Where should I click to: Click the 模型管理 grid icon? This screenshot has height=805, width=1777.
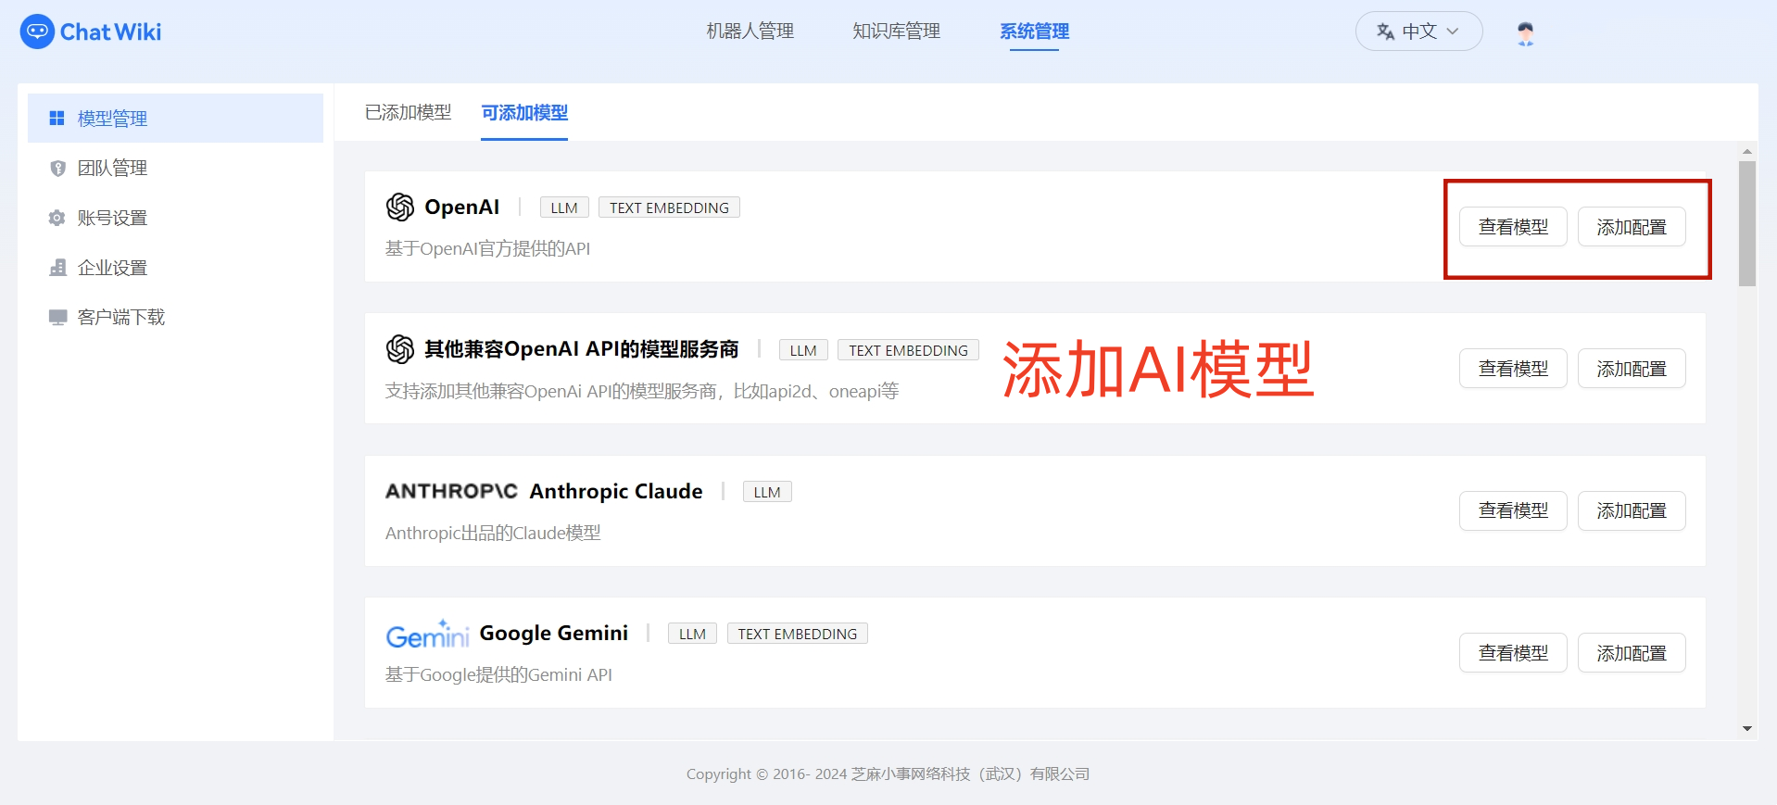click(x=57, y=119)
